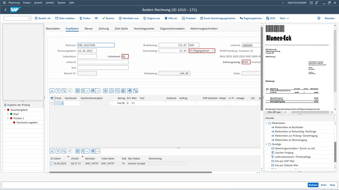Click the search magnifier in the item table toolbar
The width and height of the screenshot is (339, 190).
click(64, 91)
